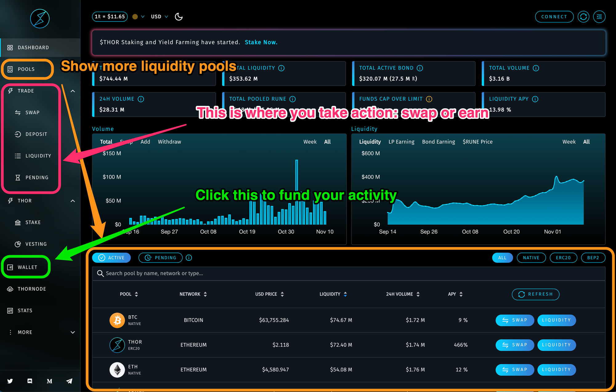The width and height of the screenshot is (616, 392).
Task: Click the Connect wallet button
Action: pyautogui.click(x=554, y=17)
